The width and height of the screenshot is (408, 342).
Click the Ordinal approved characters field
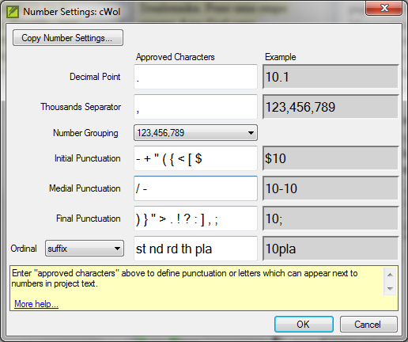195,249
